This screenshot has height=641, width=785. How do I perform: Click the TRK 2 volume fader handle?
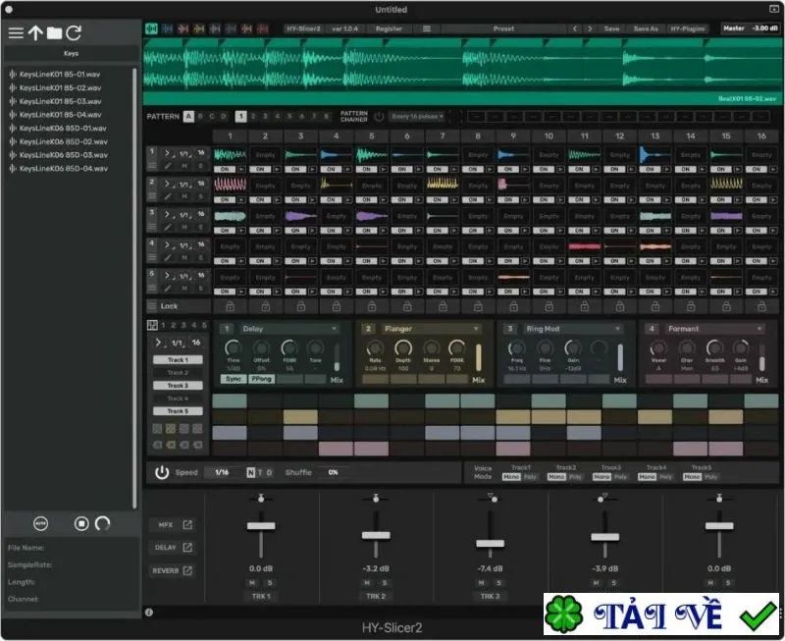(376, 535)
